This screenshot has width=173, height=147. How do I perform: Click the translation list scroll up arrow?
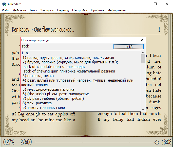point(143,52)
